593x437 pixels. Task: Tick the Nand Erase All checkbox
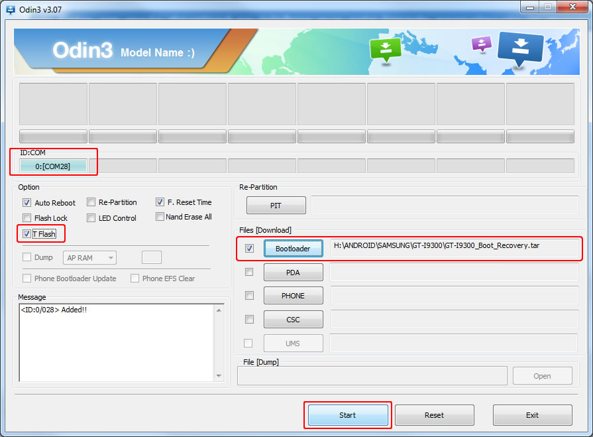160,217
